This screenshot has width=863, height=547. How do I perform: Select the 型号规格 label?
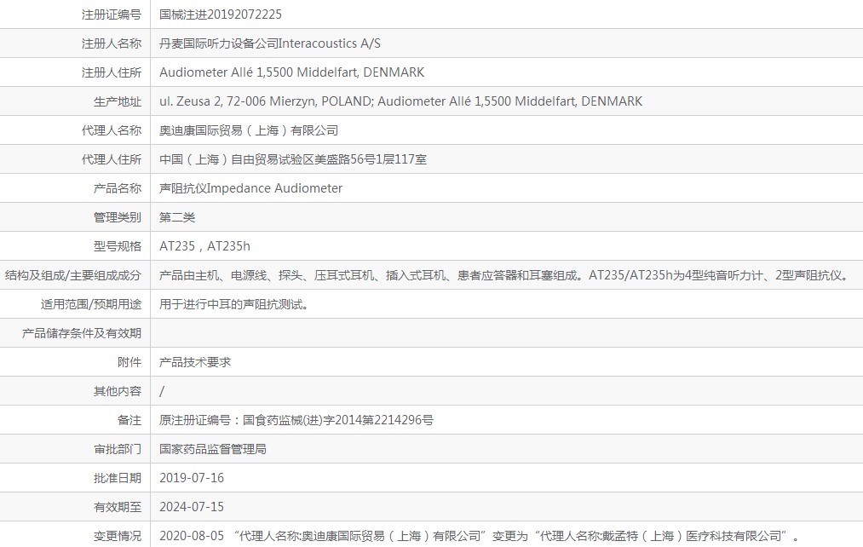[118, 246]
